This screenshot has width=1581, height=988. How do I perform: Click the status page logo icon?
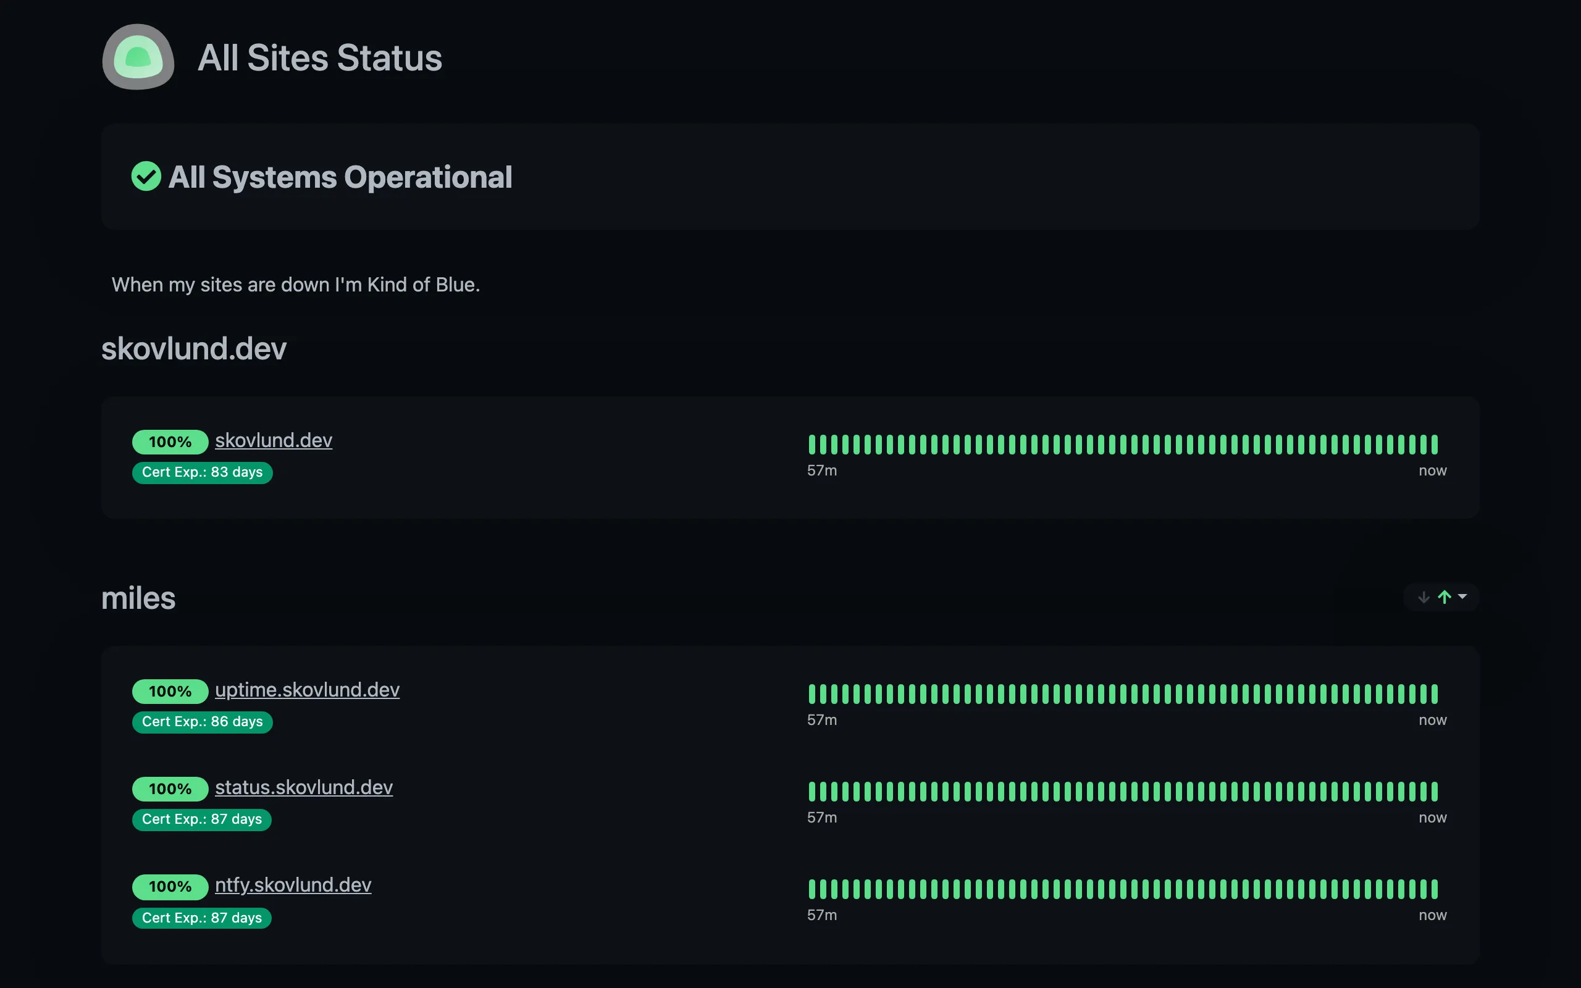(138, 57)
